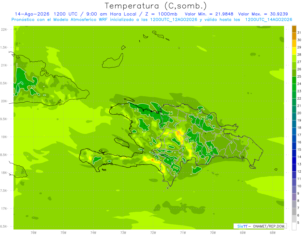Click the "21N" latitude axis label
Viewport: 306px width, 236px height.
[4, 65]
